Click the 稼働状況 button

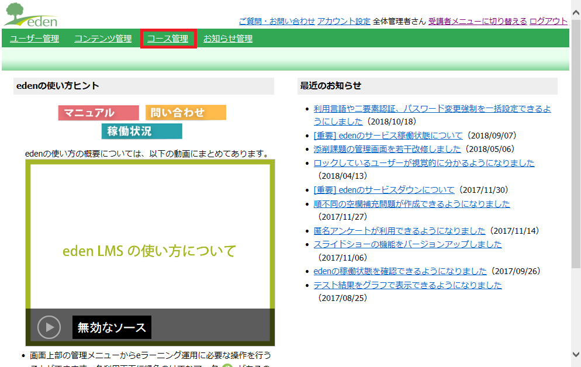[142, 131]
